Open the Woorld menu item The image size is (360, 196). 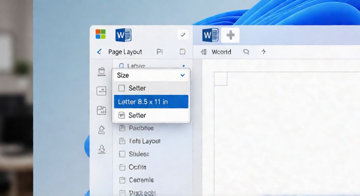(221, 52)
